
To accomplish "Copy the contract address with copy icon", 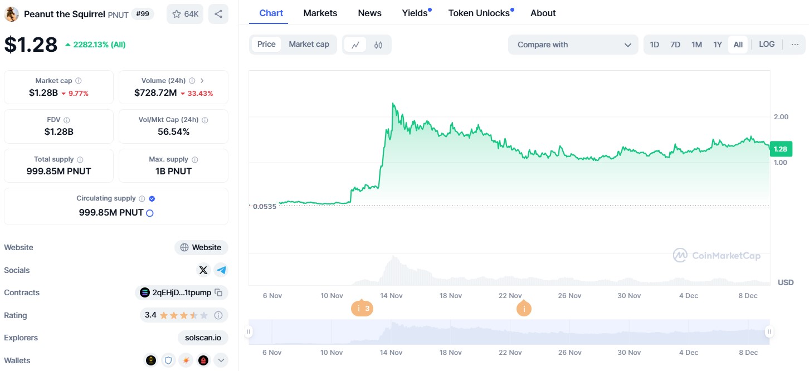I will click(x=218, y=292).
